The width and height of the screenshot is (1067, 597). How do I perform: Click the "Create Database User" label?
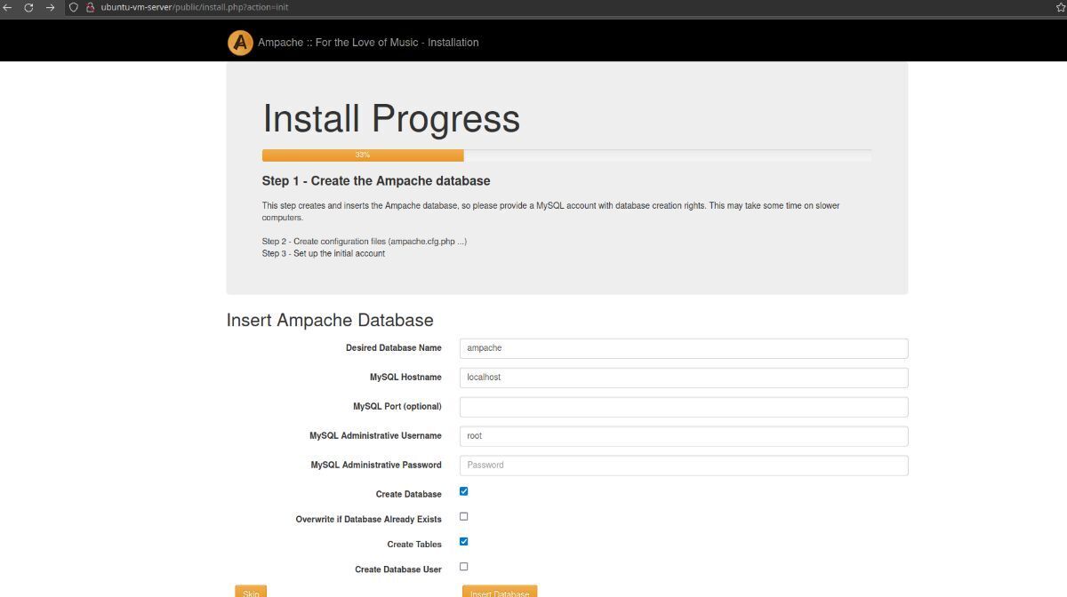point(398,569)
